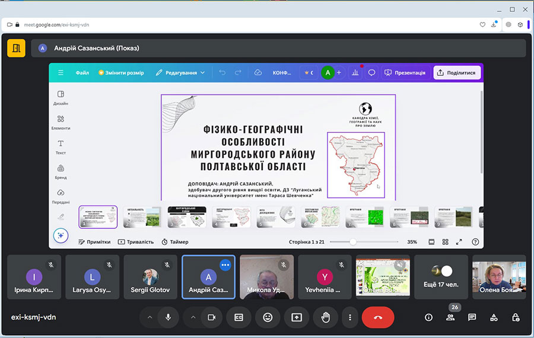The width and height of the screenshot is (534, 338).
Task: Open the meeting details info panel
Action: click(x=428, y=317)
